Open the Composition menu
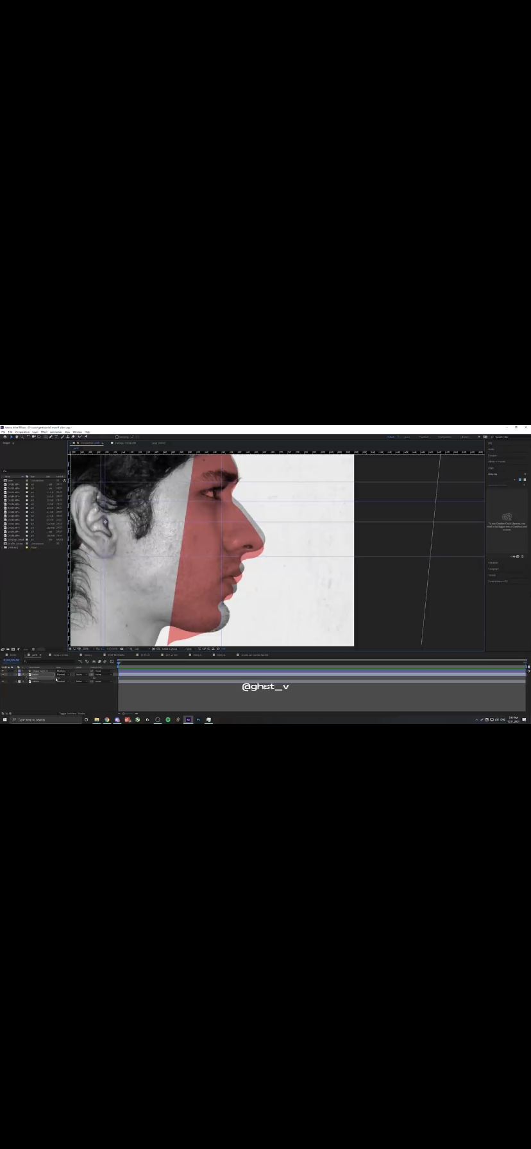Image resolution: width=531 pixels, height=1149 pixels. point(22,432)
